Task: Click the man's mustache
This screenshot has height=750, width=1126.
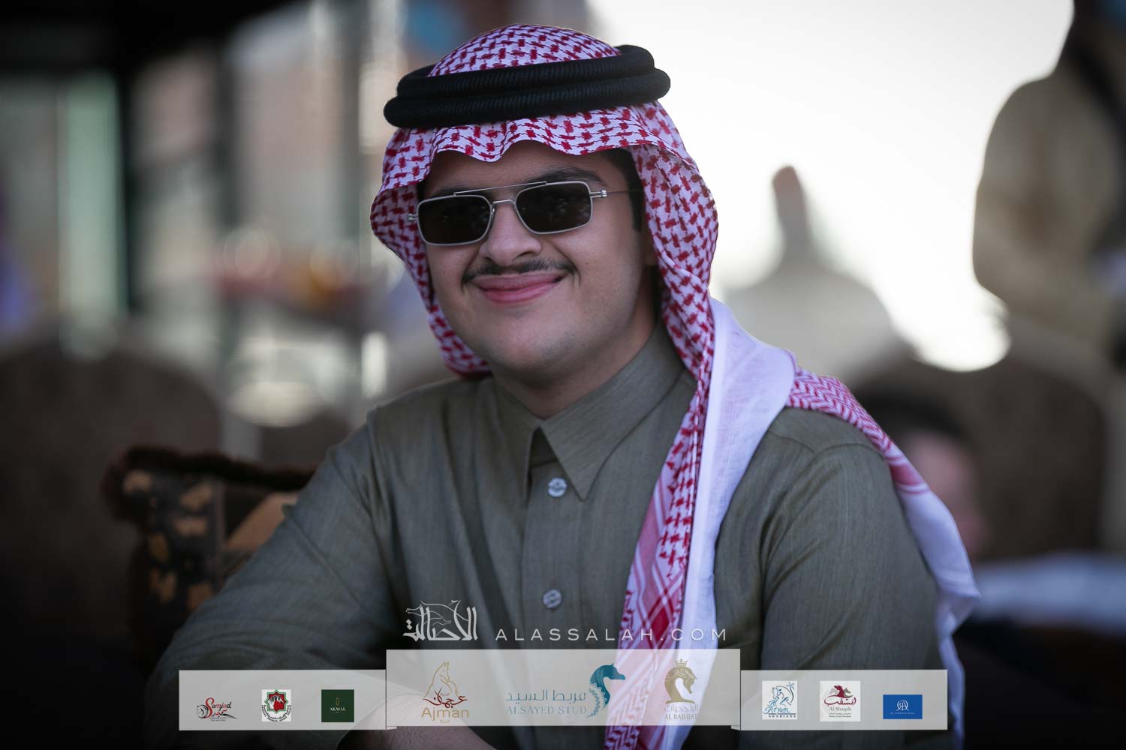Action: (x=514, y=270)
